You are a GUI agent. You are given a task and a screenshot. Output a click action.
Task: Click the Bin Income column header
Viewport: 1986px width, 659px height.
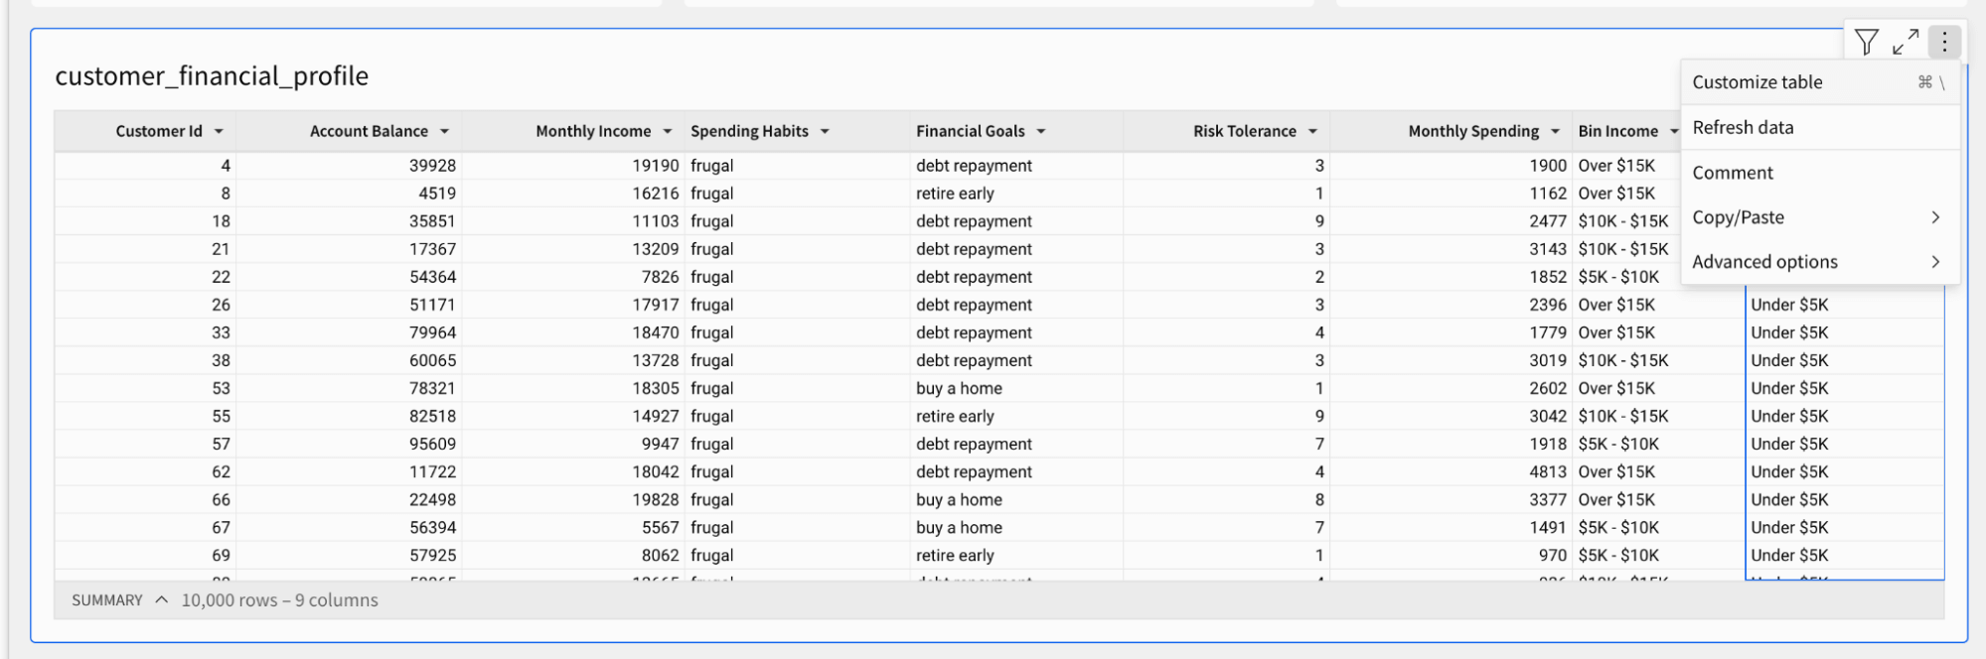click(x=1617, y=131)
